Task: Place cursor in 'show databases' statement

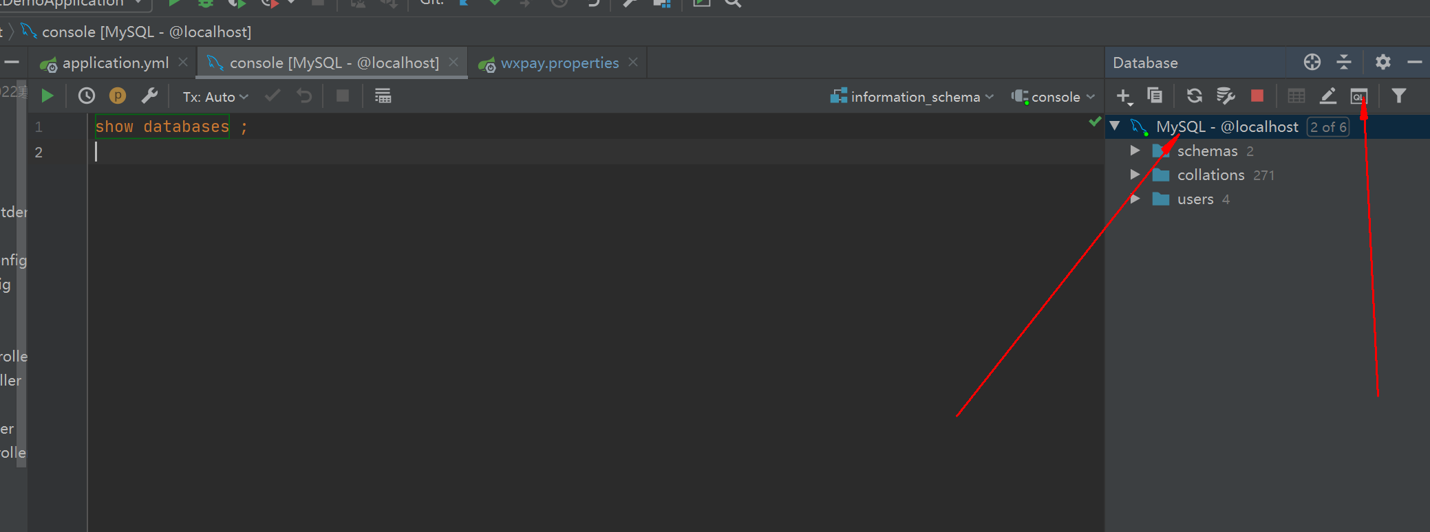Action: [x=162, y=126]
